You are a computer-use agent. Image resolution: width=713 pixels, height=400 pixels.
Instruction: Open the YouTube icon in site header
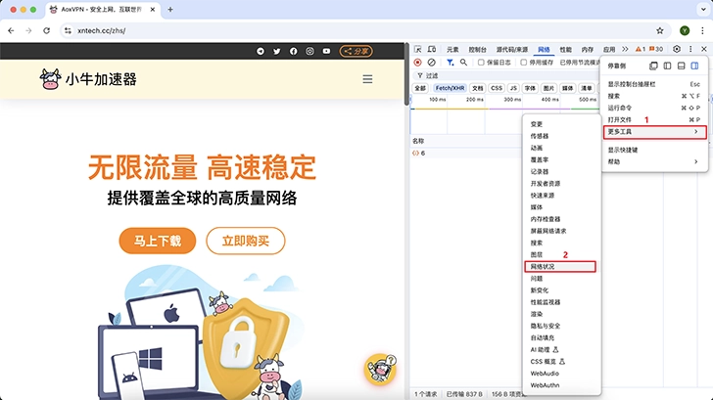[x=326, y=51]
